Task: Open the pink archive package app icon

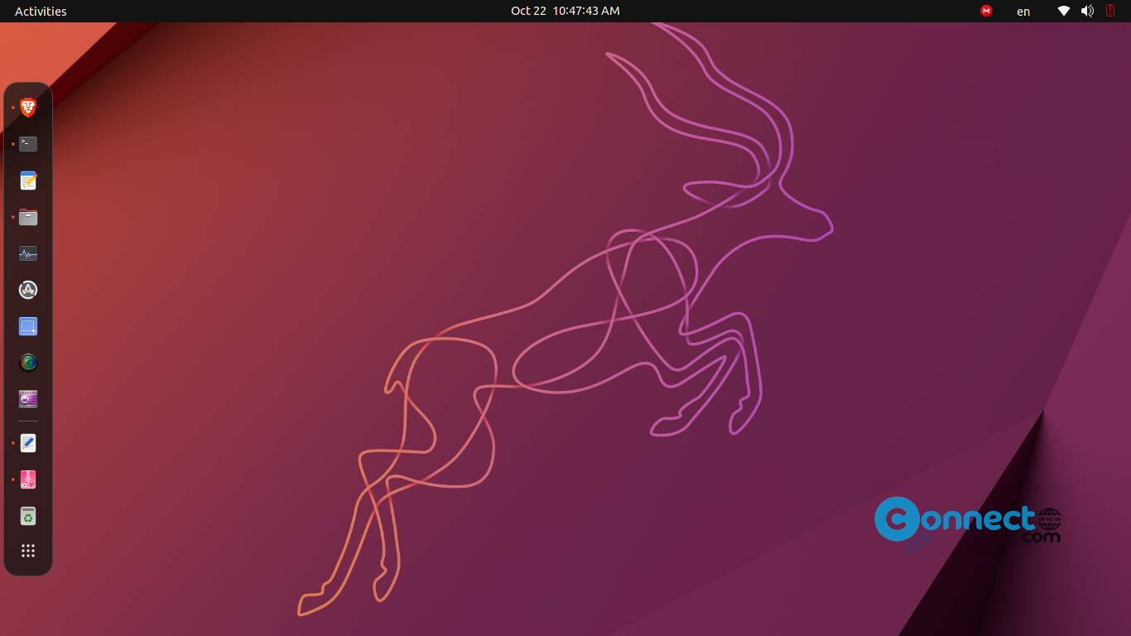Action: [28, 479]
